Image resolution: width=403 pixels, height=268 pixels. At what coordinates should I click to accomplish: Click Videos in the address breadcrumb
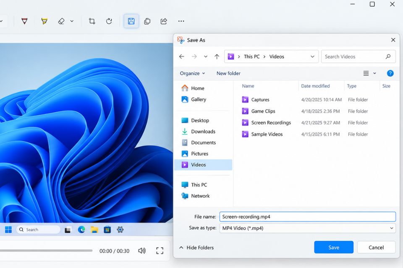tap(277, 57)
